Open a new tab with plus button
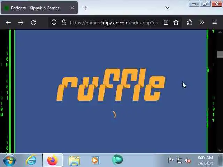The image size is (223, 167). (x=85, y=8)
